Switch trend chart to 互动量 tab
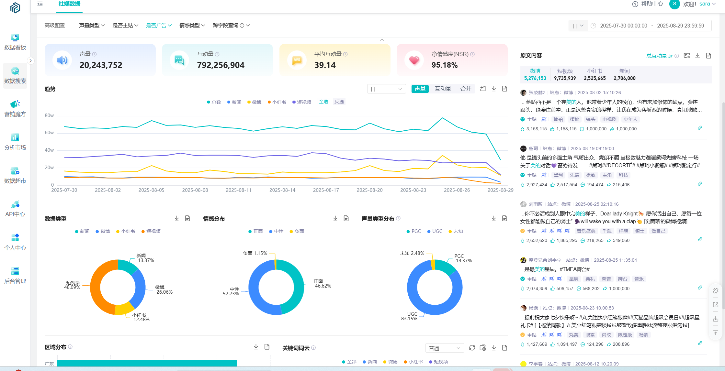725x371 pixels. point(443,89)
